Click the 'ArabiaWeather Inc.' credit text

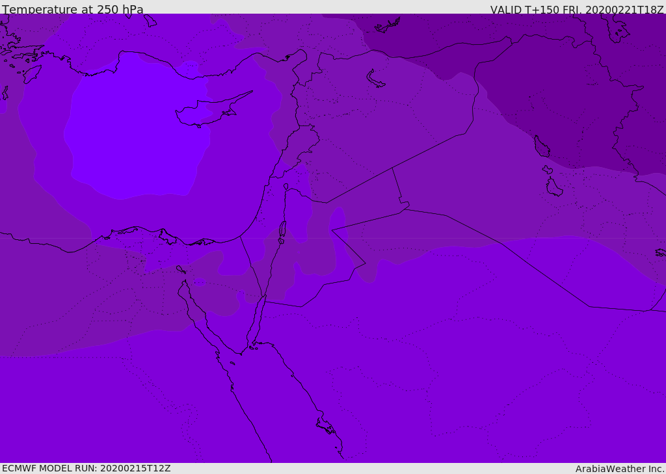coord(619,469)
